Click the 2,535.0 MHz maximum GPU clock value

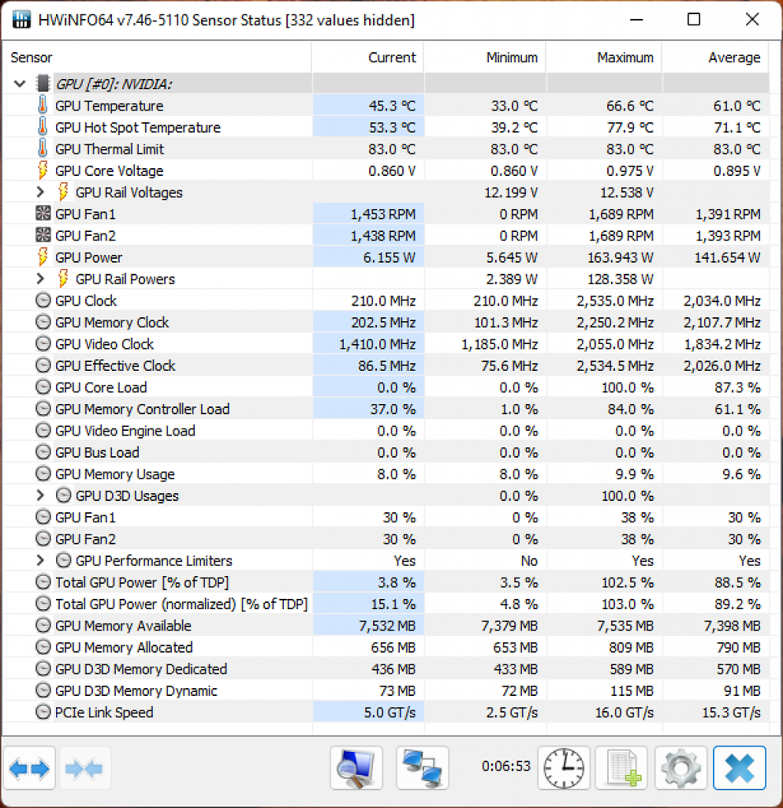coord(615,301)
